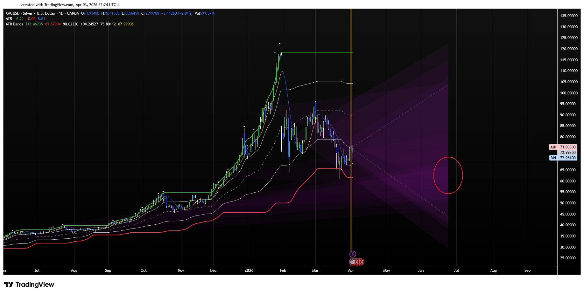The image size is (584, 294).
Task: Click the Ask 73.03300 price label
Action: point(563,147)
